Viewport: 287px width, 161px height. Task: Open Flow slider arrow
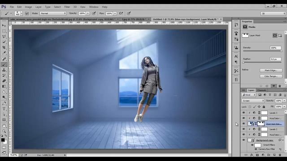[x=115, y=13]
